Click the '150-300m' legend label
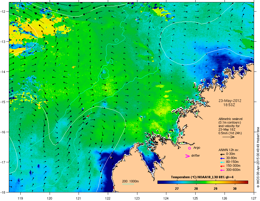Image resolution: width=260 pixels, height=201 pixels. [233, 166]
